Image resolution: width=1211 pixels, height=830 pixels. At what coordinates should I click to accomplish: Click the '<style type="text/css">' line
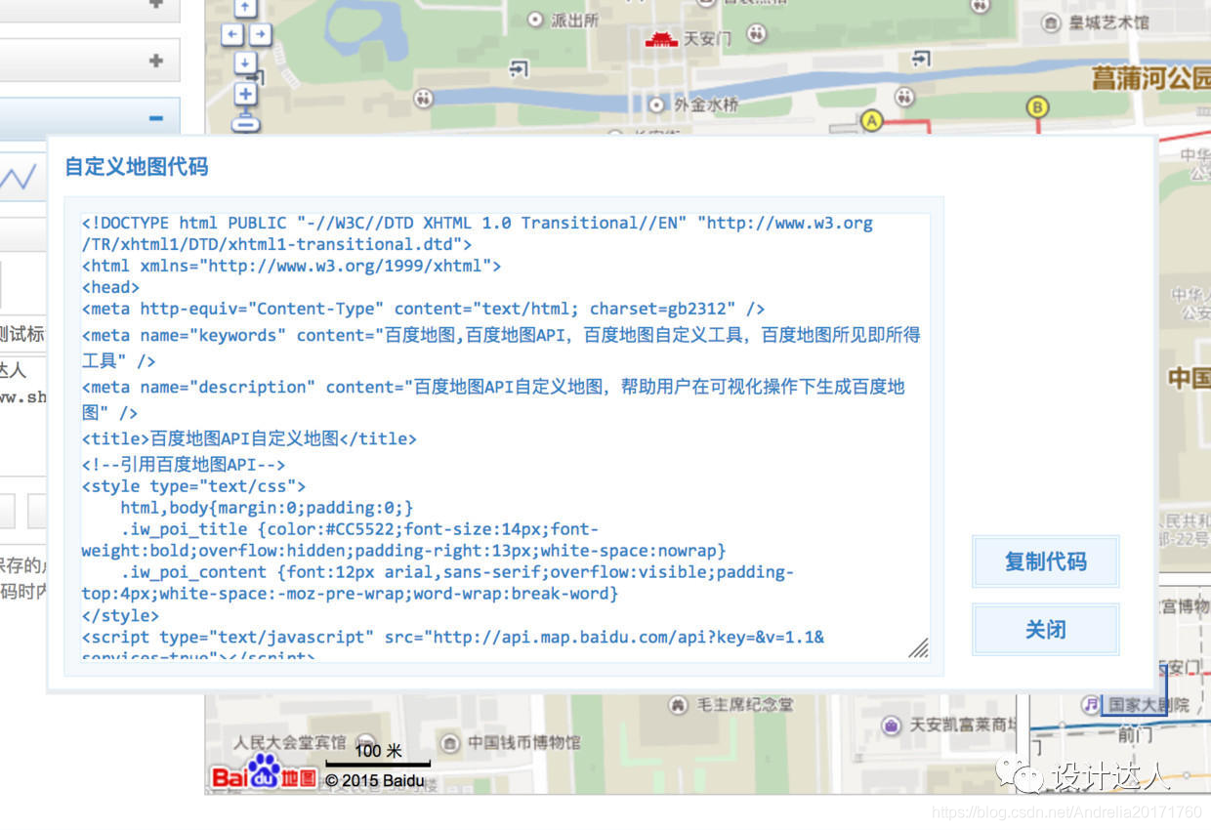[194, 486]
